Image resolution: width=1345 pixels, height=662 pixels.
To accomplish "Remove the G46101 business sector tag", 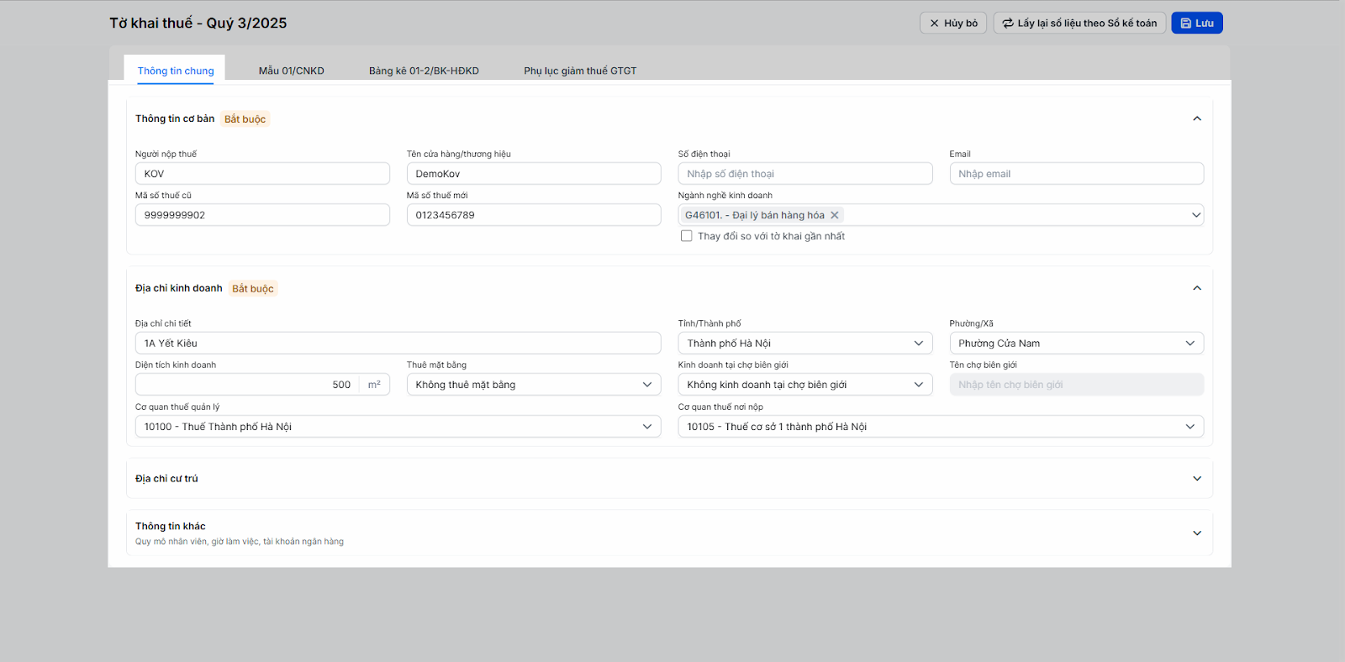I will [835, 215].
